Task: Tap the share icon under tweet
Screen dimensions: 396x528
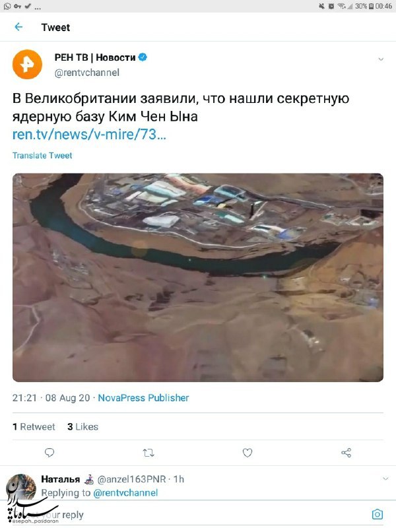Action: [x=346, y=453]
